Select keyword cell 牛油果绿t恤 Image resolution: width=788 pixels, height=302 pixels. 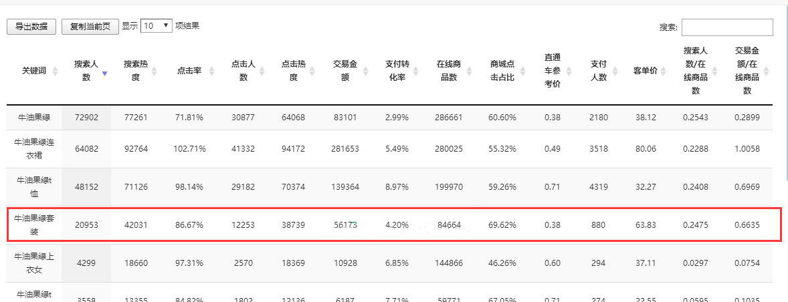click(x=34, y=186)
